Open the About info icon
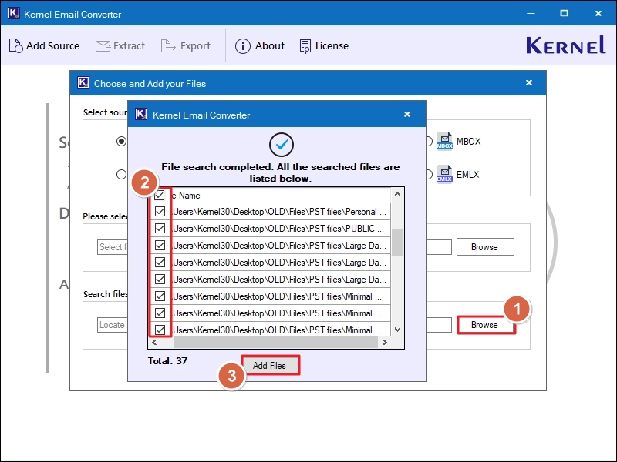 242,46
